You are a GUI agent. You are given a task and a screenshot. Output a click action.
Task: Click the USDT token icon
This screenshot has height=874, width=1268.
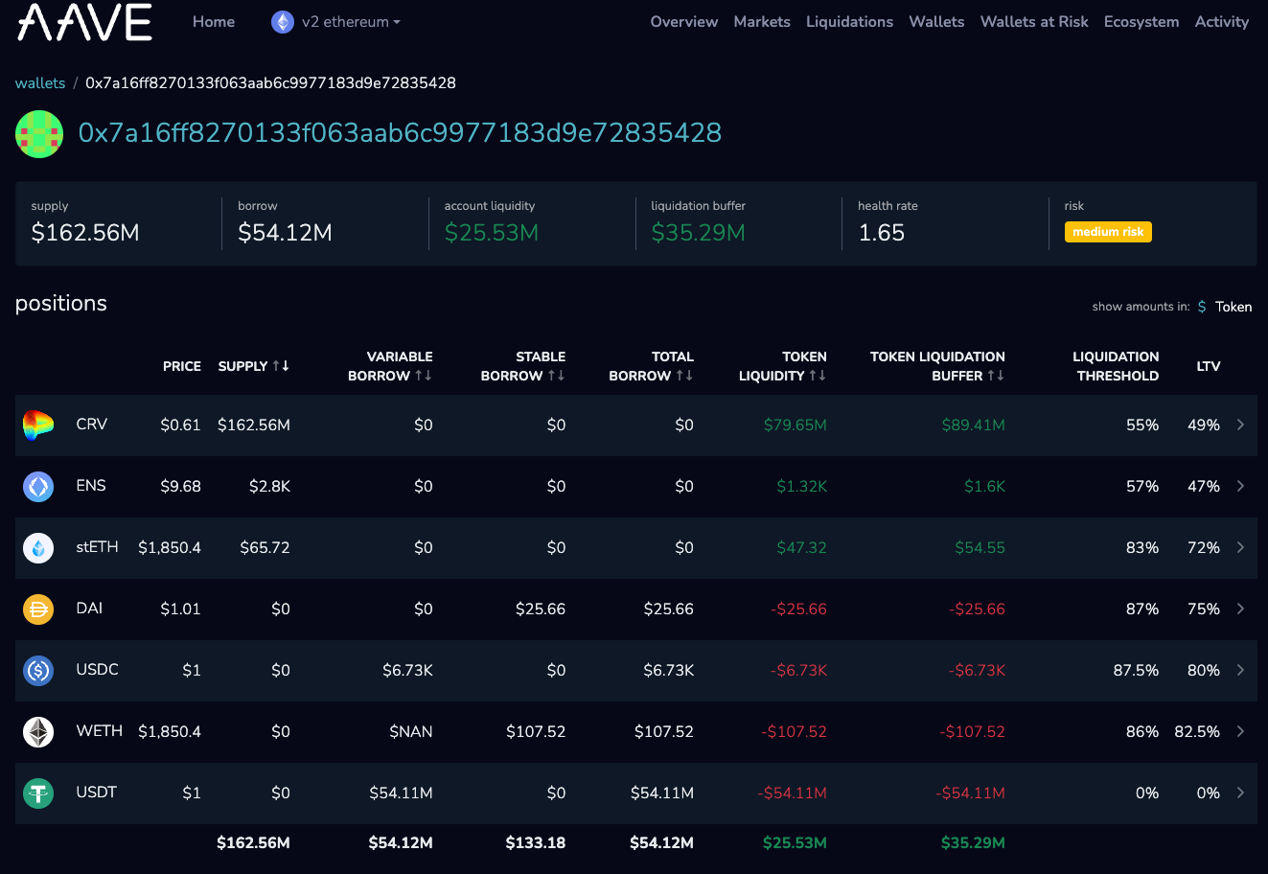38,793
